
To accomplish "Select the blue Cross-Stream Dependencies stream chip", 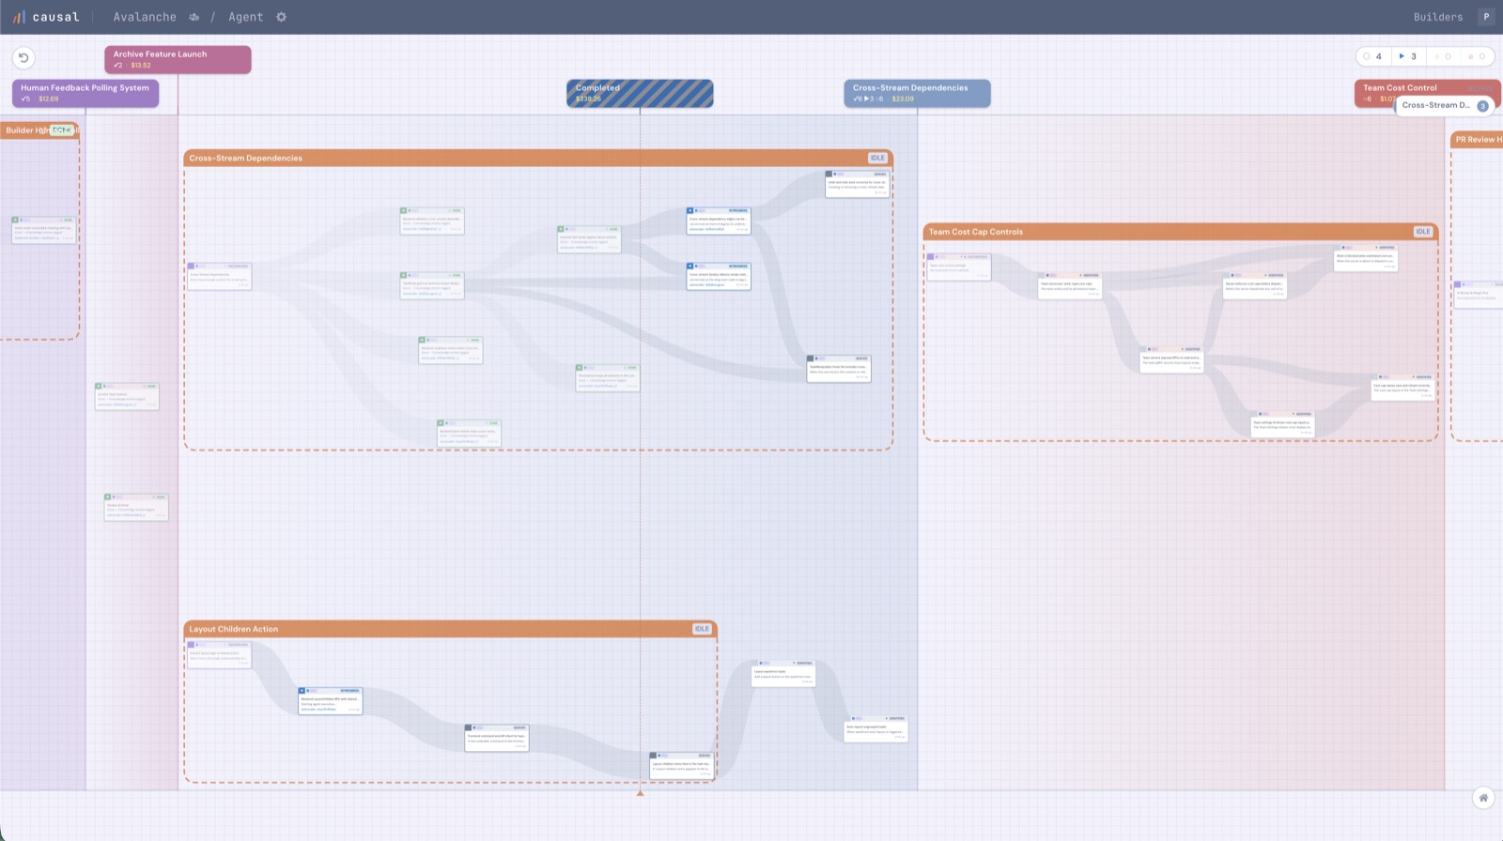I will coord(917,93).
